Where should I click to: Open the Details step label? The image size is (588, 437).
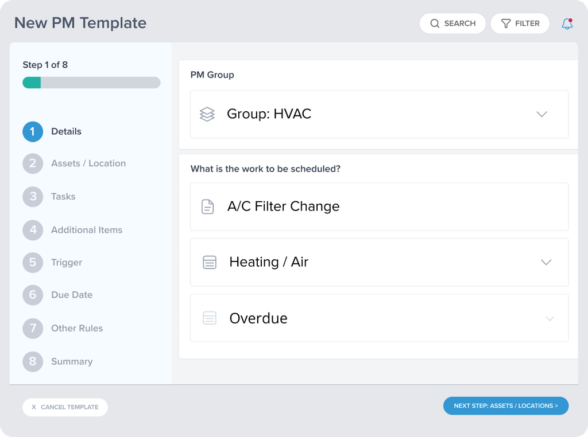[67, 131]
